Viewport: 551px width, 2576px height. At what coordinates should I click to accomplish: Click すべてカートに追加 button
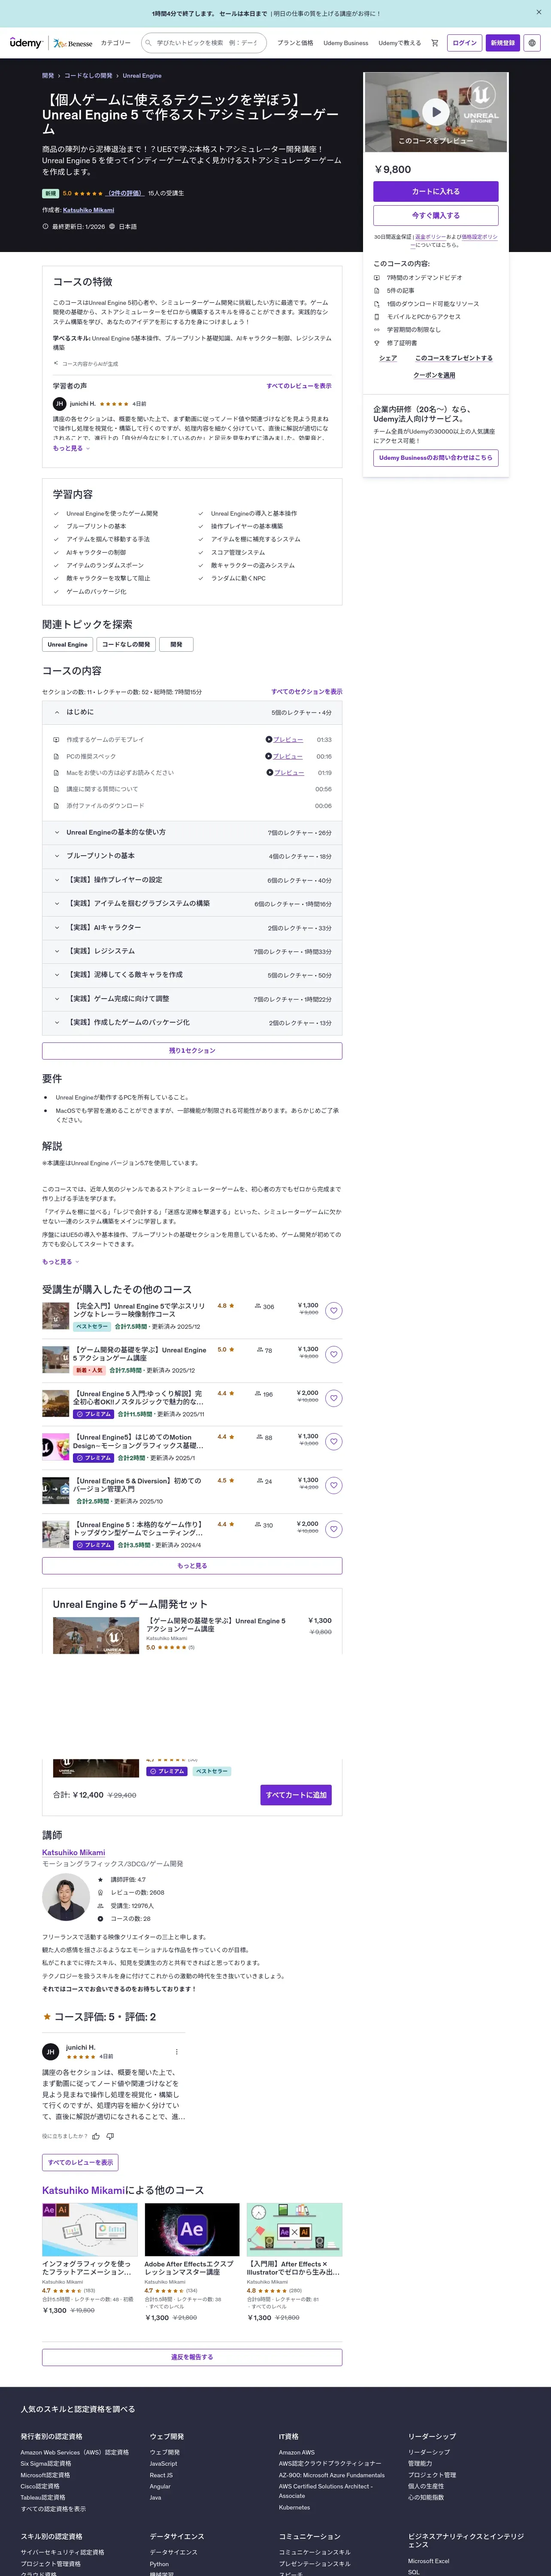click(296, 1795)
